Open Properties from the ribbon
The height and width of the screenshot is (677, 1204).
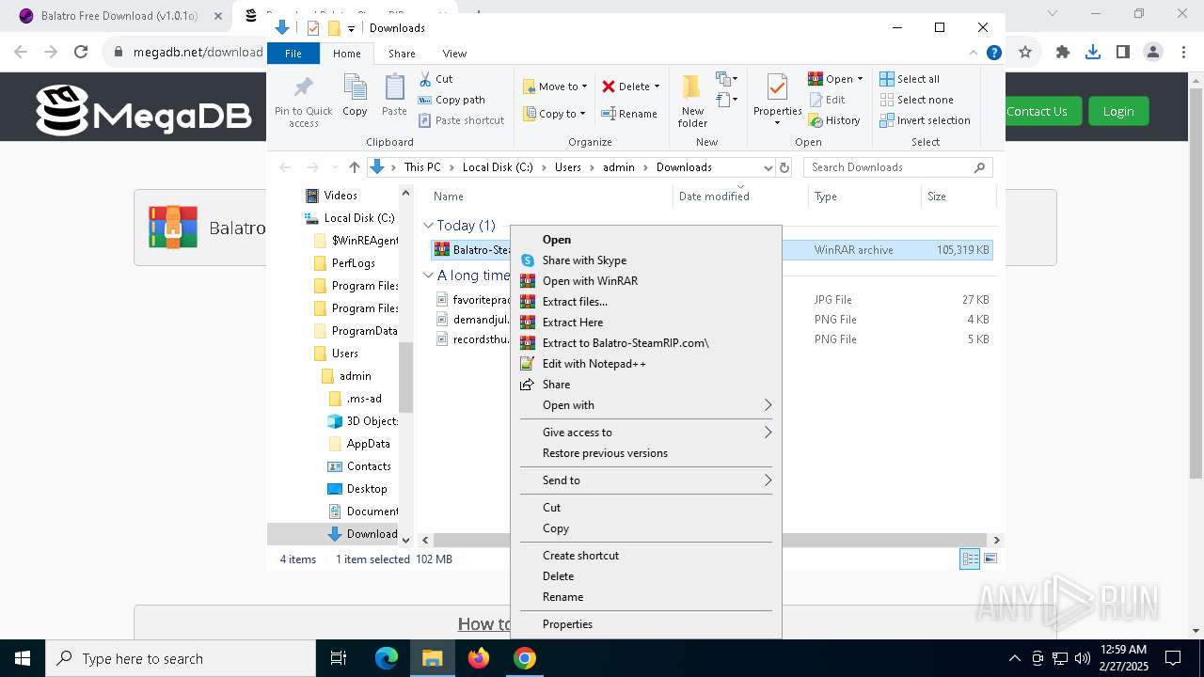[777, 100]
